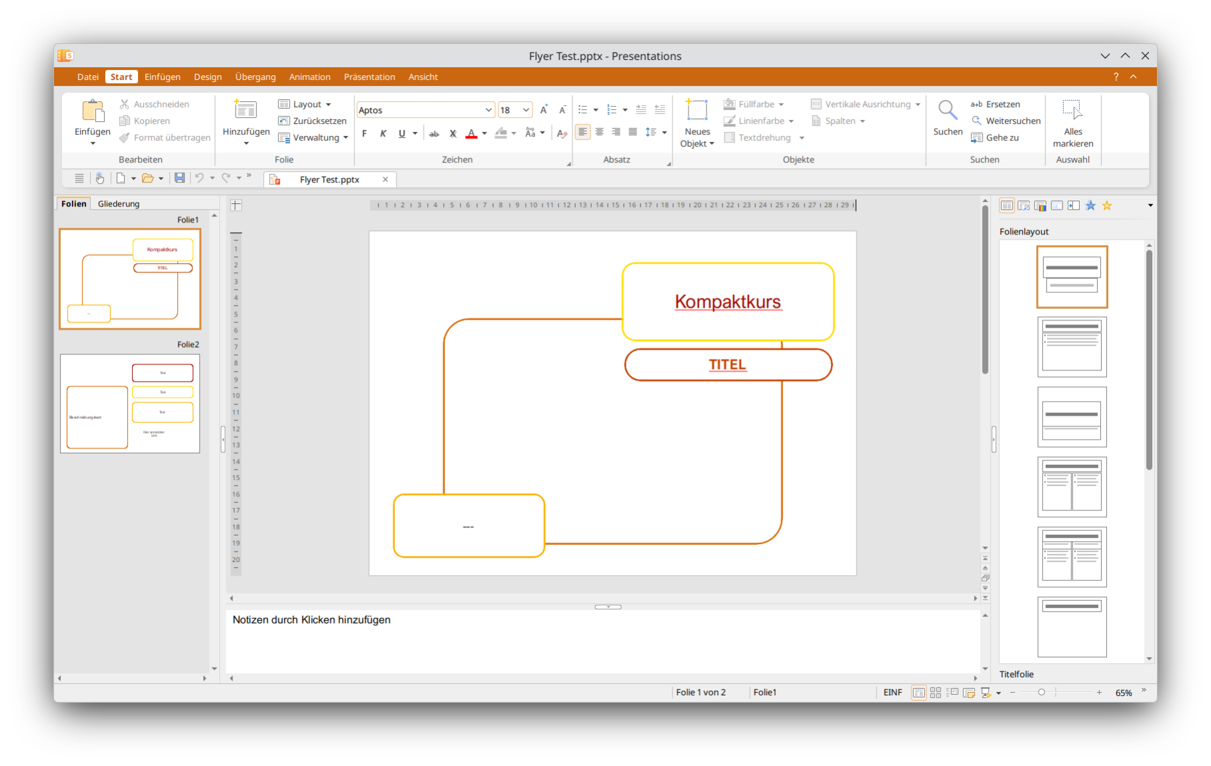The height and width of the screenshot is (766, 1211).
Task: Switch to the Animation tab
Action: 310,77
